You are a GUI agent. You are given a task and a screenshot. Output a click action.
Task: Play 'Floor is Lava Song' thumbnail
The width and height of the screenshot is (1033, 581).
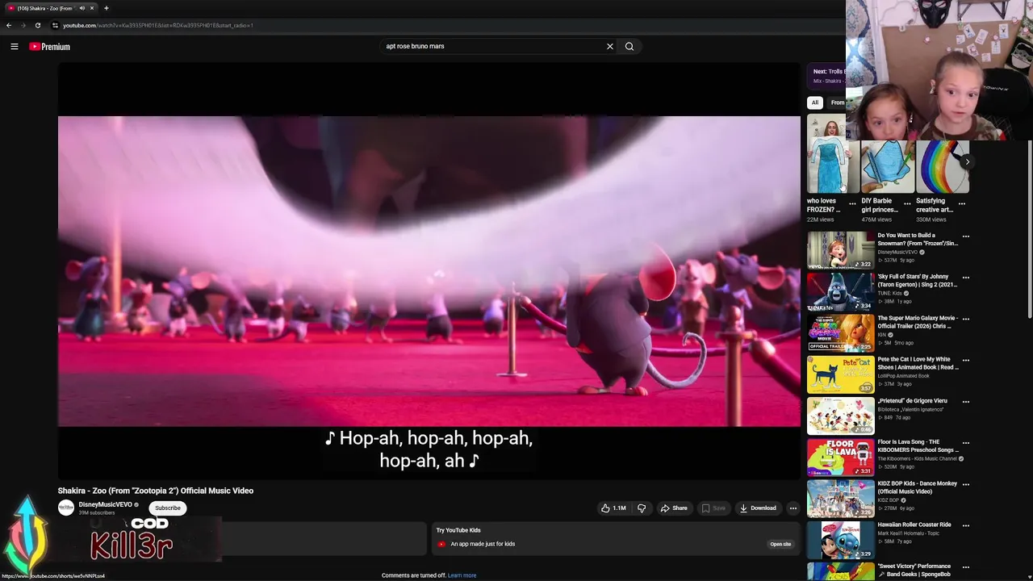(840, 457)
